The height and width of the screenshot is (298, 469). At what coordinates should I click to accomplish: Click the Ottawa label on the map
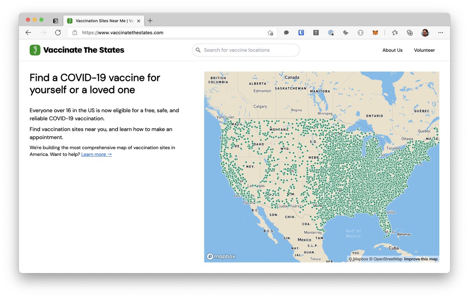pos(407,139)
